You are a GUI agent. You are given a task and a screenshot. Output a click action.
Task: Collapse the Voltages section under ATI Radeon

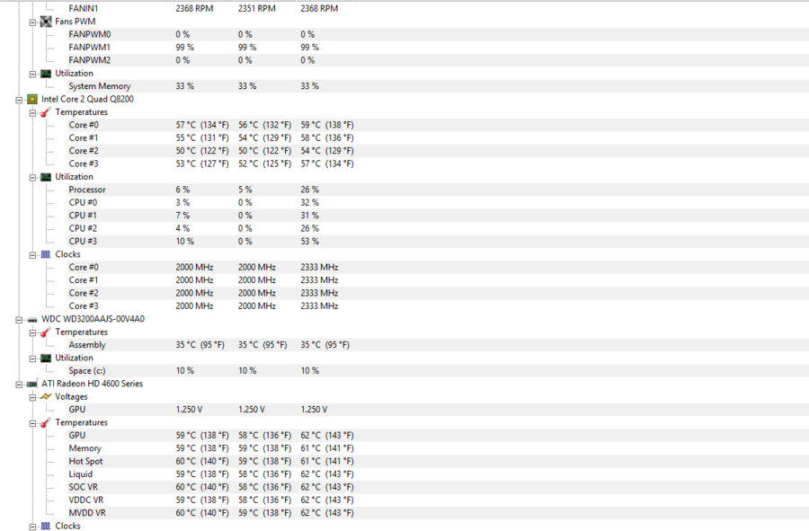tap(32, 397)
